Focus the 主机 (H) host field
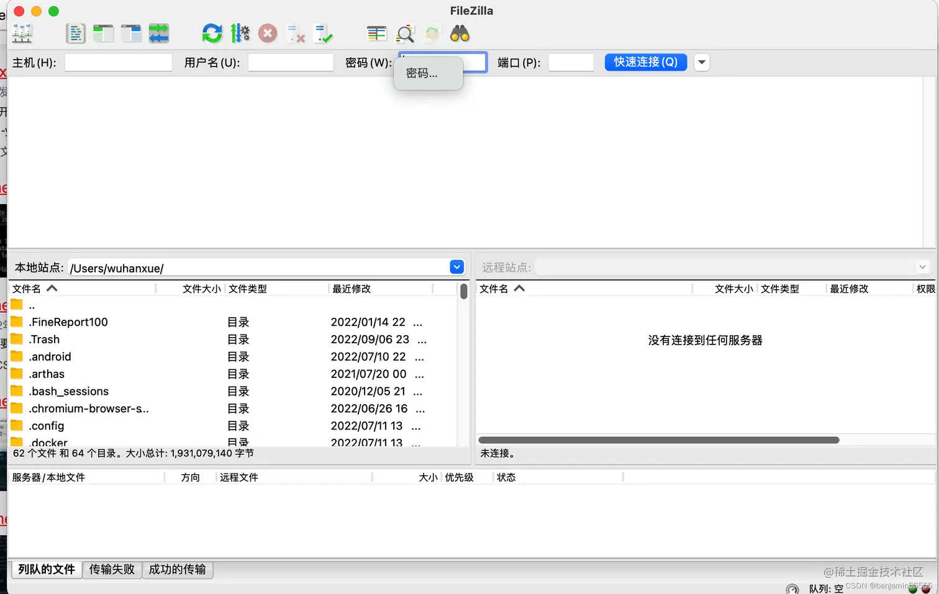This screenshot has height=594, width=939. coord(118,63)
